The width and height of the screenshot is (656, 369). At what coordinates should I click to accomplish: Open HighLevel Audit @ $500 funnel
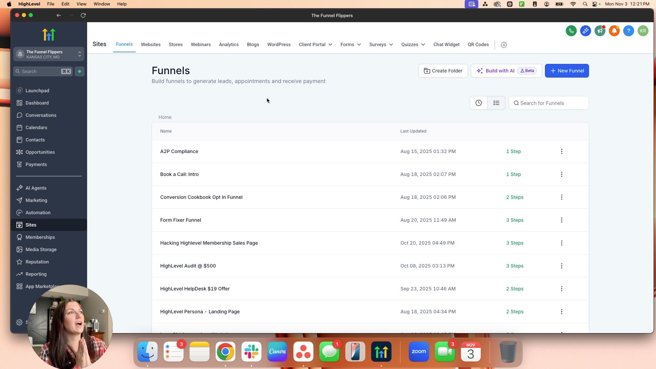[188, 266]
